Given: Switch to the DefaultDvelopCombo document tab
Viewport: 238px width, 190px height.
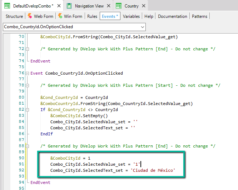Looking at the screenshot, I should (33, 6).
